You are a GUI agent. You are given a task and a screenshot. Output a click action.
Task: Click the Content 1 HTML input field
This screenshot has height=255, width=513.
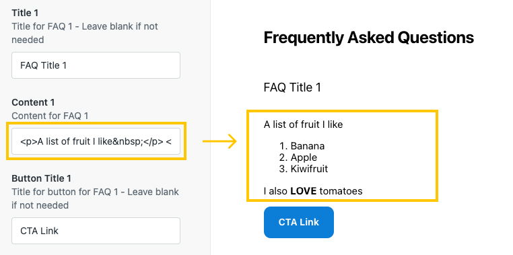coord(96,141)
